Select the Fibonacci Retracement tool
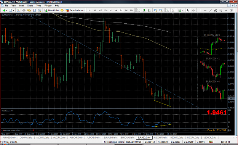The image size is (238, 145). coord(221,10)
